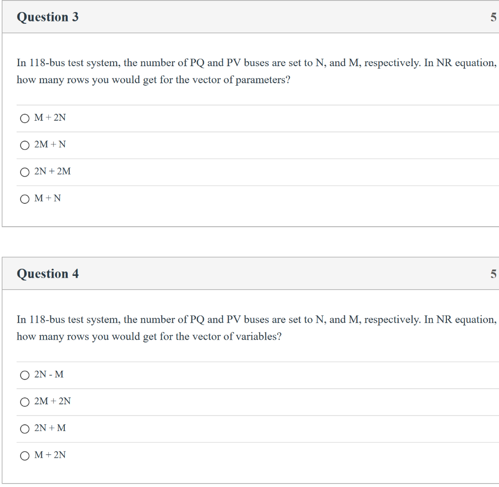Click the M + 2N answer text in Question 3
Screen dimensions: 499x487
pos(50,118)
